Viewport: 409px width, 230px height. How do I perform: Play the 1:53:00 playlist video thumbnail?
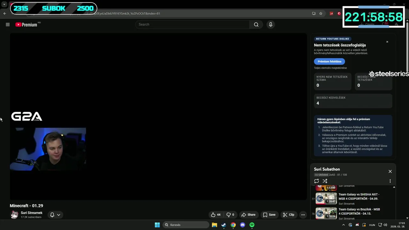click(x=326, y=188)
